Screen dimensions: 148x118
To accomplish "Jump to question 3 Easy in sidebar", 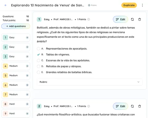I will [x=16, y=57].
